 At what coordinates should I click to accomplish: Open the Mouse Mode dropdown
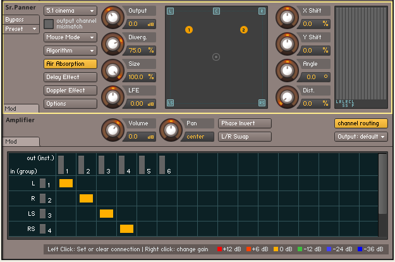pos(70,37)
